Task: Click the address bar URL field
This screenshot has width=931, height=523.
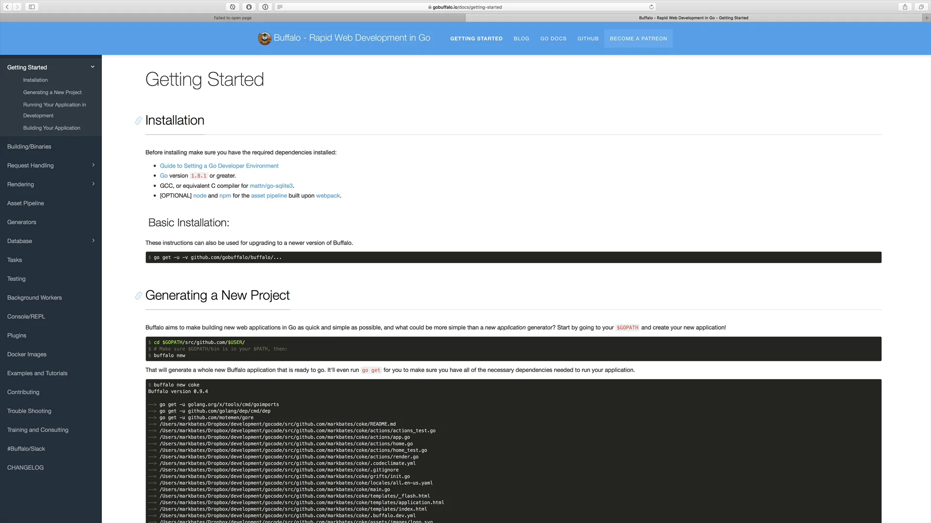Action: click(467, 7)
